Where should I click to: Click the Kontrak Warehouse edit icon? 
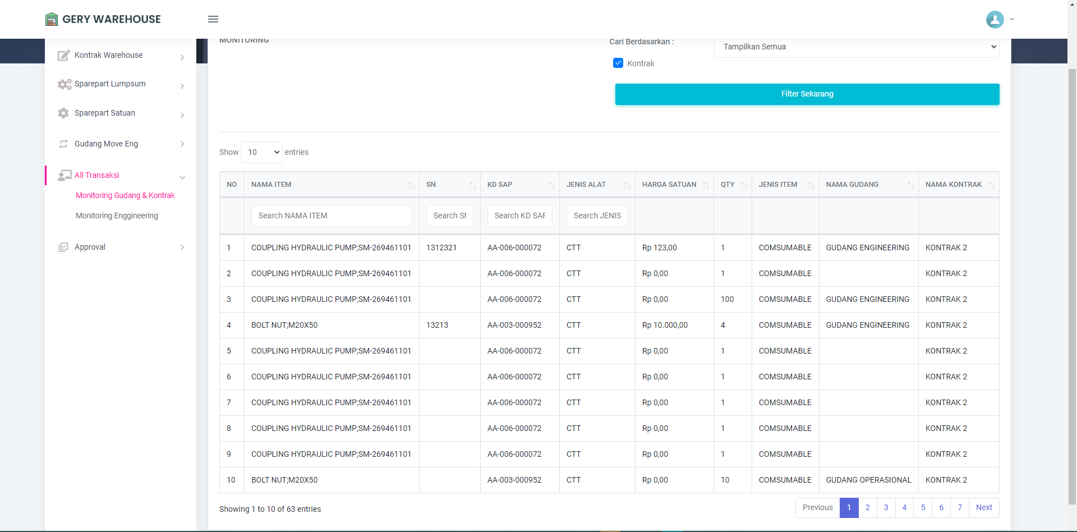(x=64, y=56)
